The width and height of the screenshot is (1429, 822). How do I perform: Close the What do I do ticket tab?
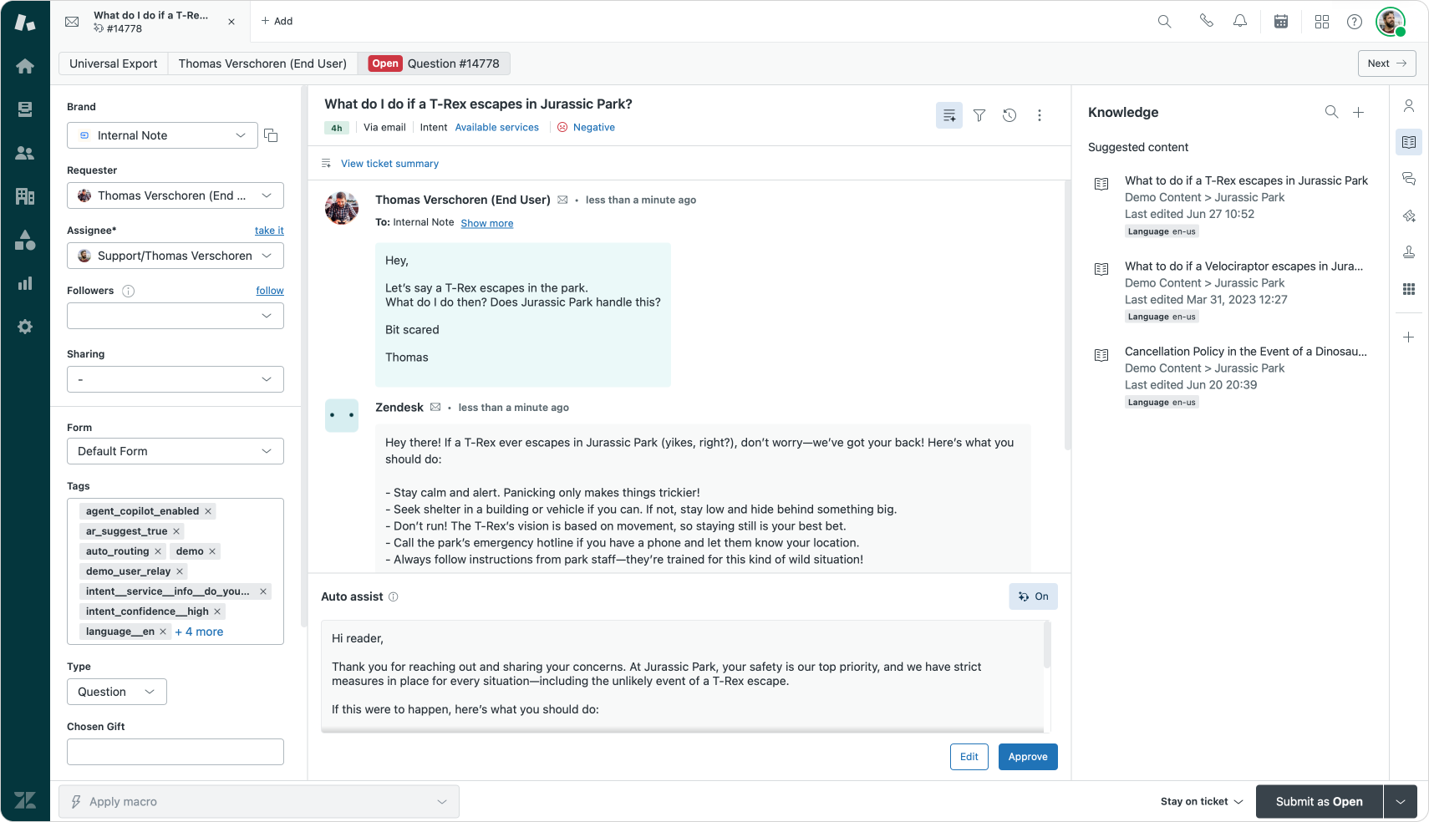point(231,22)
